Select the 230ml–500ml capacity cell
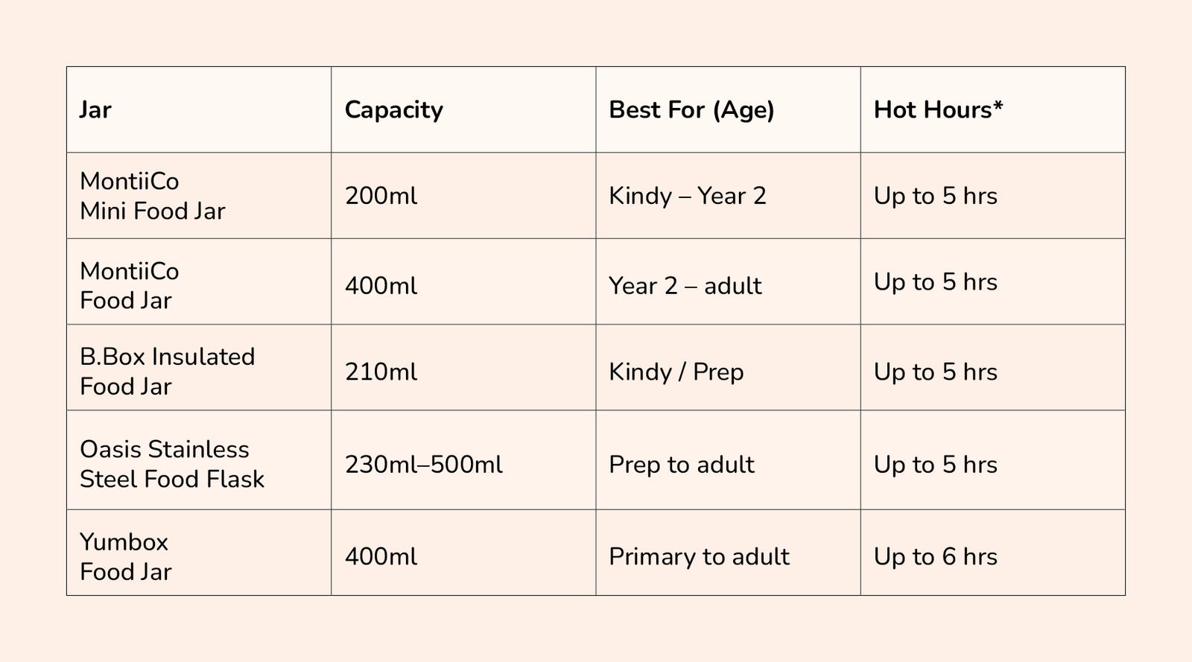 click(463, 460)
